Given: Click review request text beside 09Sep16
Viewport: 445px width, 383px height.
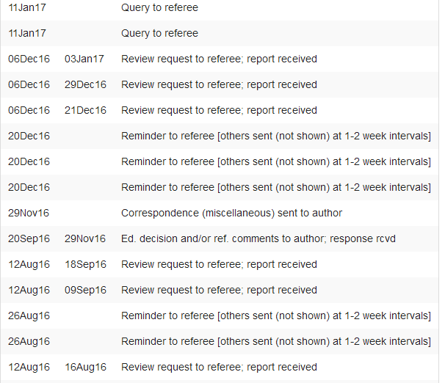Looking at the screenshot, I should pyautogui.click(x=219, y=290).
